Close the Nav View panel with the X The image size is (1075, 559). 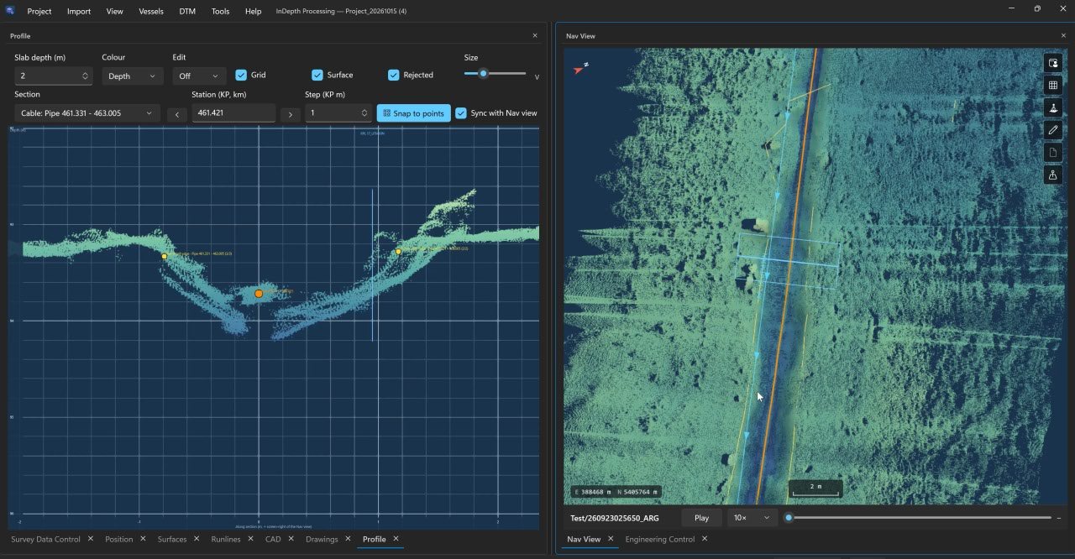[x=1064, y=35]
